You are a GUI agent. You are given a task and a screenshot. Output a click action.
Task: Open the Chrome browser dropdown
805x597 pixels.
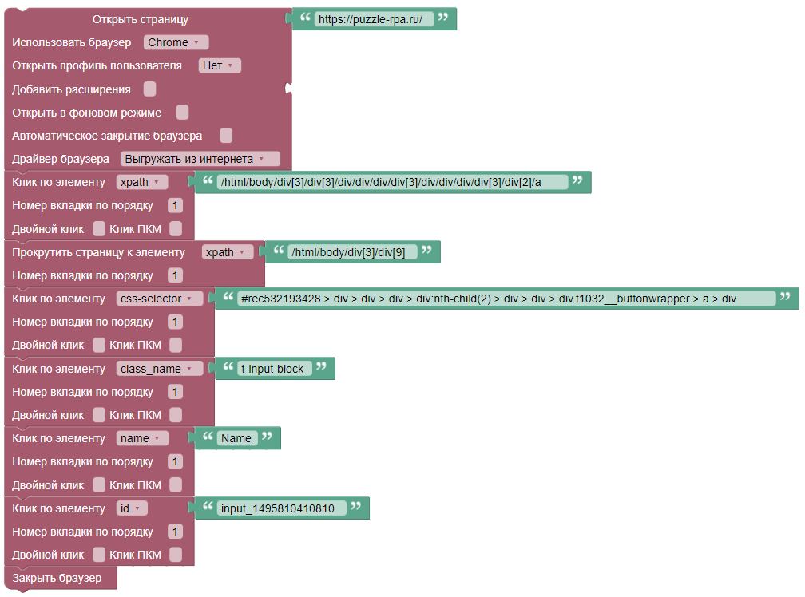tap(176, 42)
